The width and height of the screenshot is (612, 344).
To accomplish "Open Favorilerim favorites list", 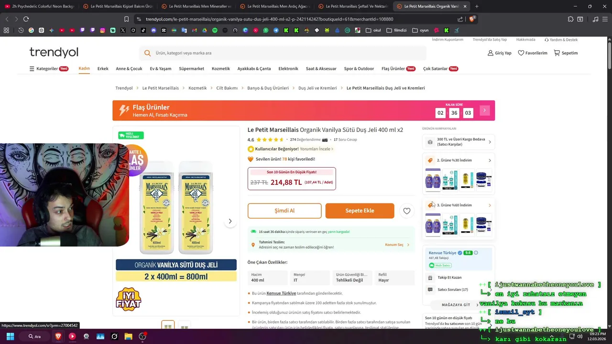I will coord(533,53).
